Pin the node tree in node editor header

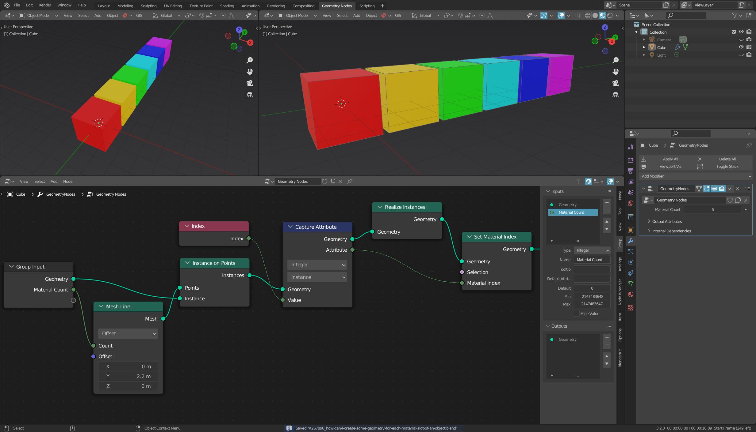coord(350,181)
